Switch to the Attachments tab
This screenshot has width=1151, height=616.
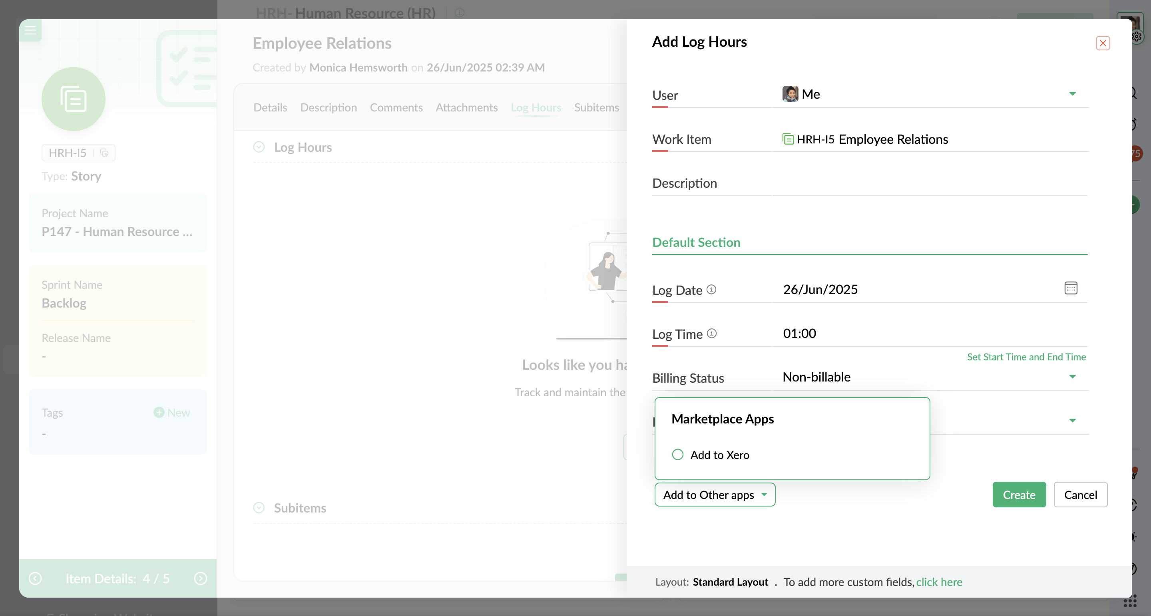pyautogui.click(x=466, y=107)
